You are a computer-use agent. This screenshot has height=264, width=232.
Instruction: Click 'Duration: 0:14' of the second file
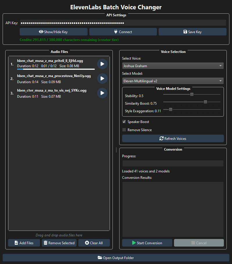(x=28, y=82)
